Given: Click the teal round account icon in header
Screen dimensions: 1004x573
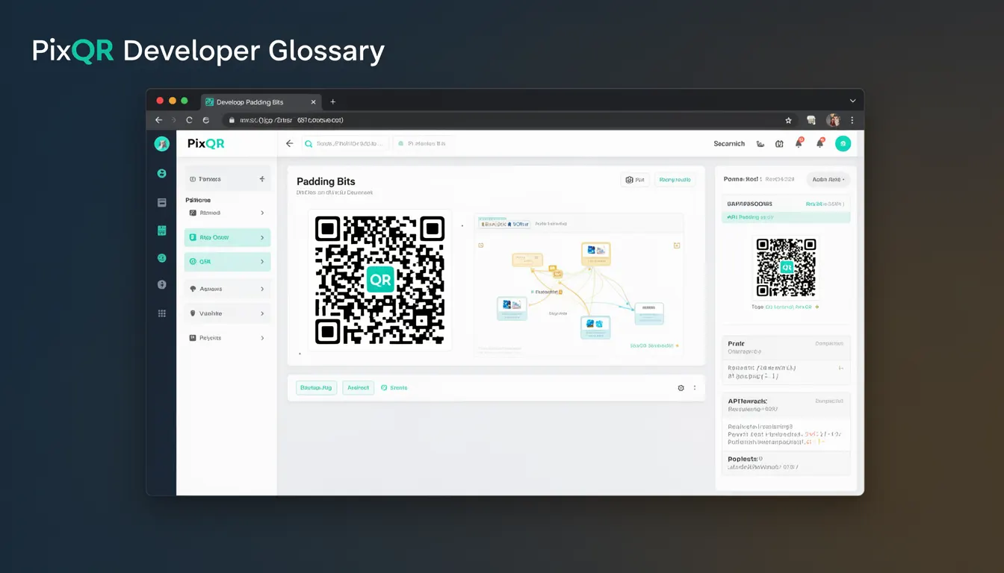Looking at the screenshot, I should click(x=843, y=144).
